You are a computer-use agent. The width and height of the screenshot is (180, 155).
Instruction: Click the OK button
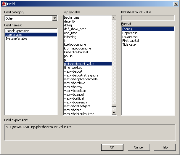click(112, 147)
